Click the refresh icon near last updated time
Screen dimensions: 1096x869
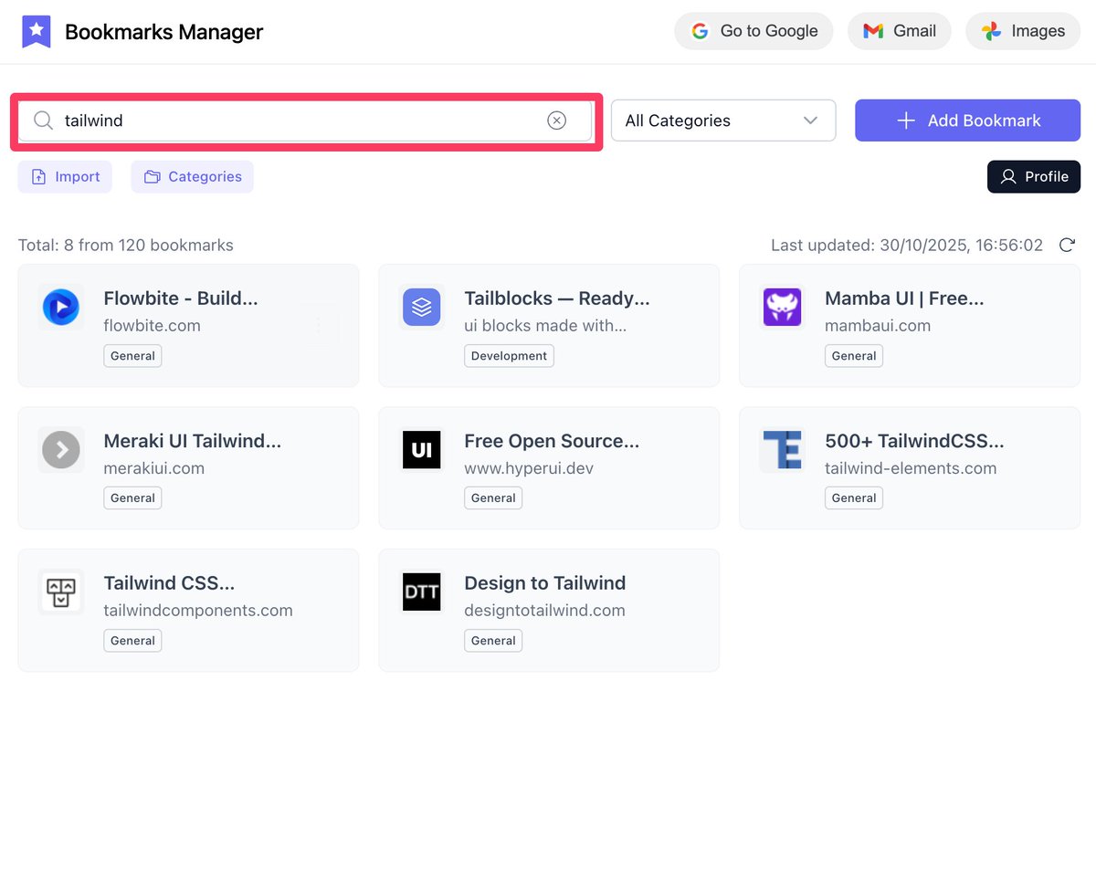[1067, 245]
